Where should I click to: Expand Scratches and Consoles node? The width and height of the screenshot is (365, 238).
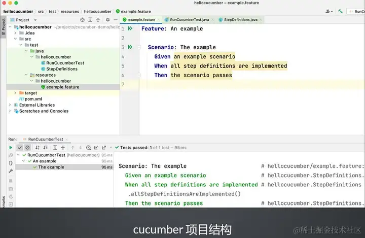pyautogui.click(x=10, y=111)
